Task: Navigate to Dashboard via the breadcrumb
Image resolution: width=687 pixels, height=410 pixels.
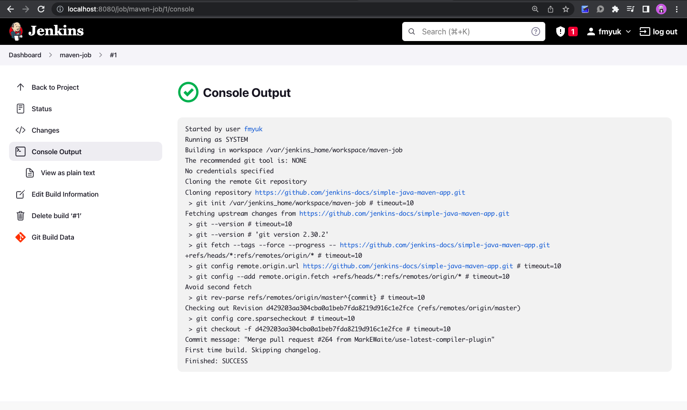Action: 25,55
